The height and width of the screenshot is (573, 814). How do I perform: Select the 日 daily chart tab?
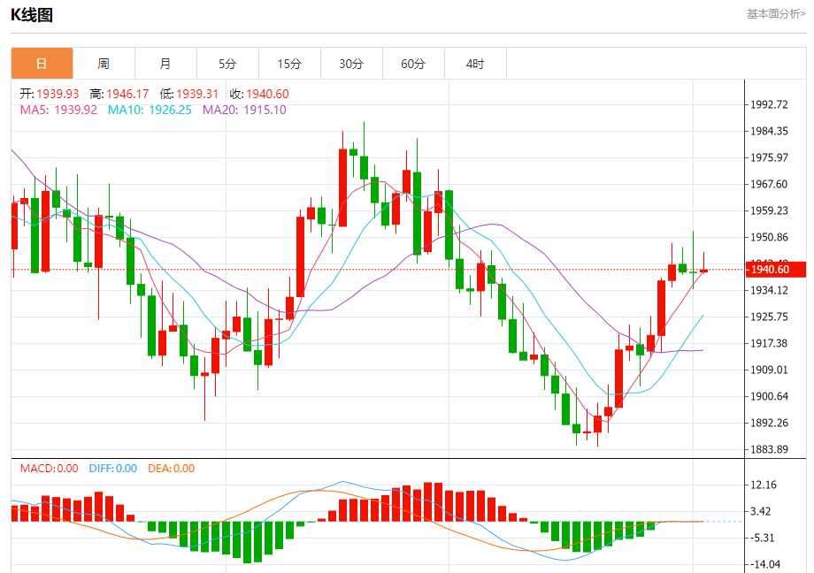click(x=42, y=64)
